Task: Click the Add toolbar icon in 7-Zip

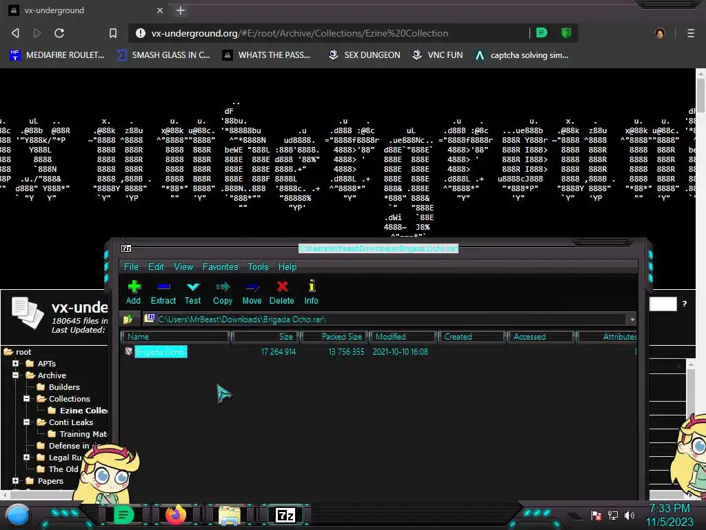Action: tap(134, 286)
